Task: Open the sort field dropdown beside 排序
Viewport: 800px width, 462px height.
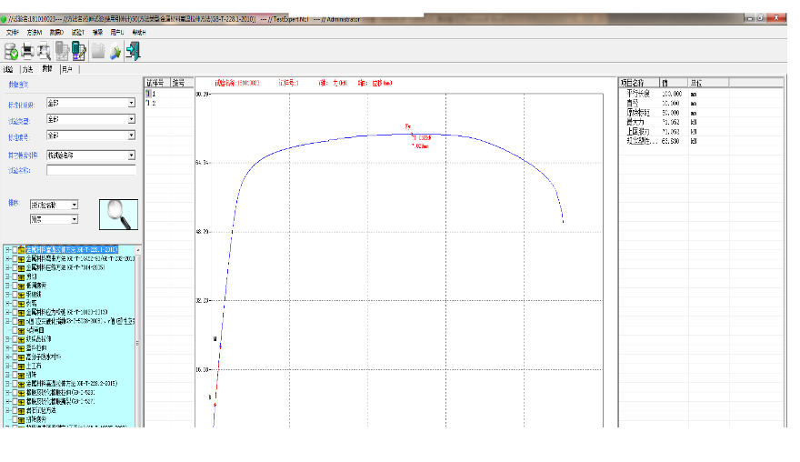Action: click(x=54, y=205)
